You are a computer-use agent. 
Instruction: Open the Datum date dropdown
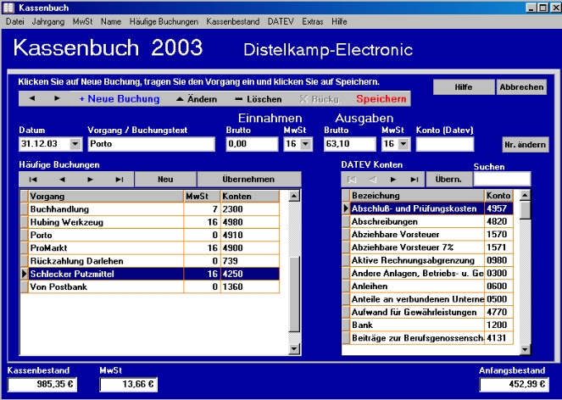click(x=75, y=145)
